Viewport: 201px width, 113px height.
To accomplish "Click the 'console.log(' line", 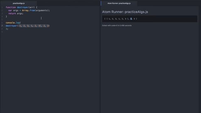I will 13,23.
